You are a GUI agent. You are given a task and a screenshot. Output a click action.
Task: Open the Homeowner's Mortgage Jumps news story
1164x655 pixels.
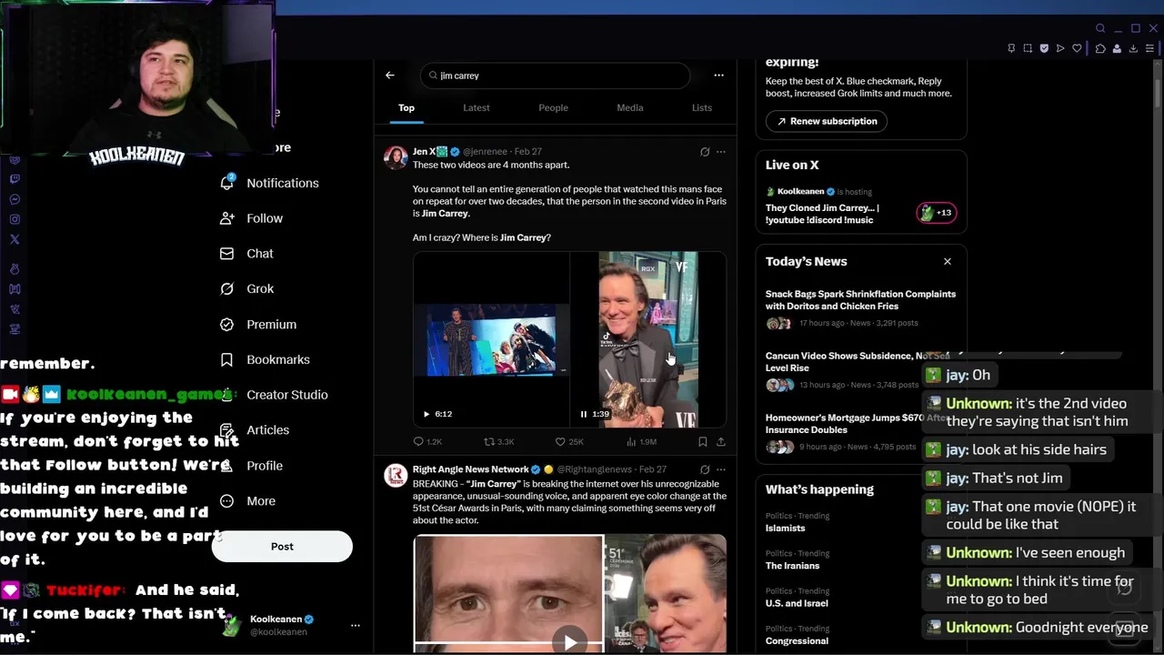[x=860, y=434]
